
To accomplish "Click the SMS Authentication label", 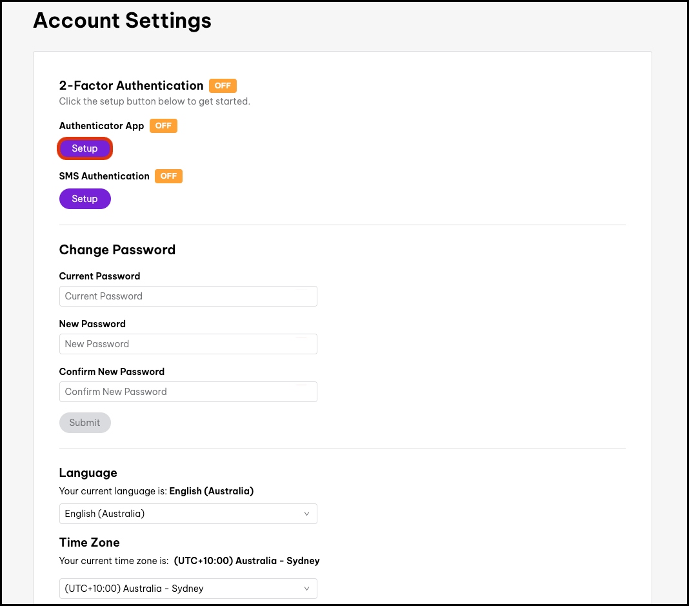I will [104, 176].
